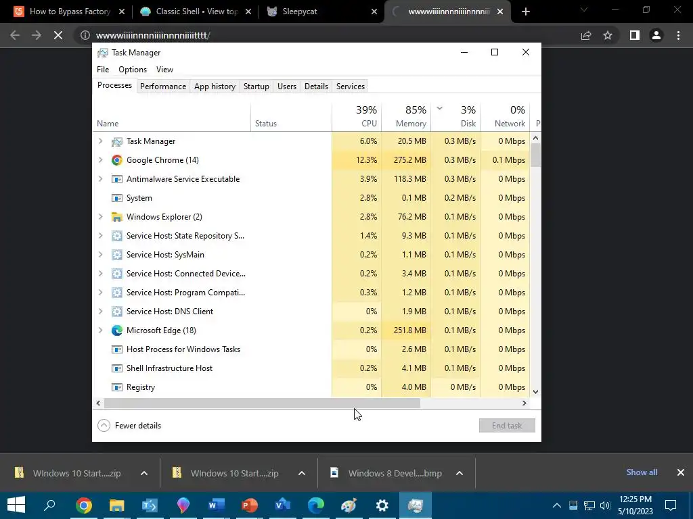Sort processes by the Memory column
Image resolution: width=693 pixels, height=519 pixels.
click(x=406, y=116)
